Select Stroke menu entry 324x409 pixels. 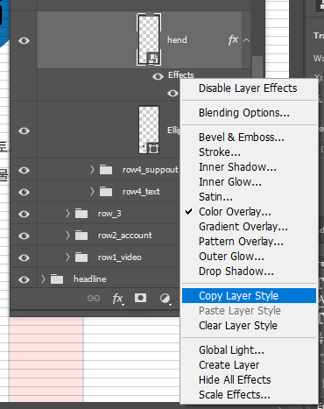249,152
